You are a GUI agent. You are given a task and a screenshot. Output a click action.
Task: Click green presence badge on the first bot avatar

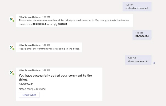coord(13,21)
